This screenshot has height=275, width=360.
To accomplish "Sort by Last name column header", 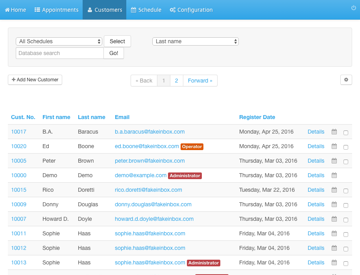I will pyautogui.click(x=92, y=117).
